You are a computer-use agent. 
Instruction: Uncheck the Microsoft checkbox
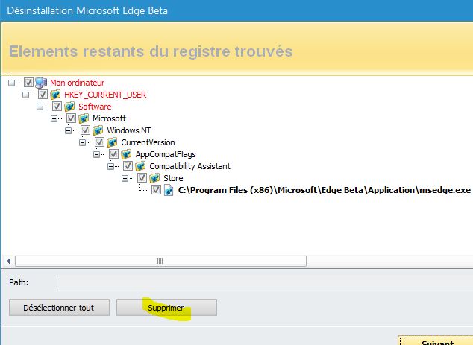pos(71,118)
